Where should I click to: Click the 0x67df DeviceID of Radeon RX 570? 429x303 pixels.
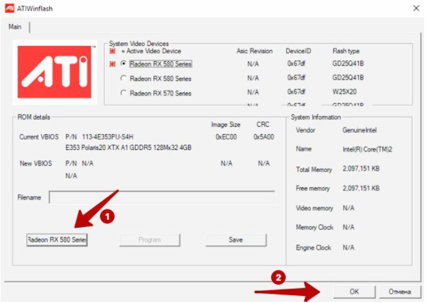pos(296,92)
